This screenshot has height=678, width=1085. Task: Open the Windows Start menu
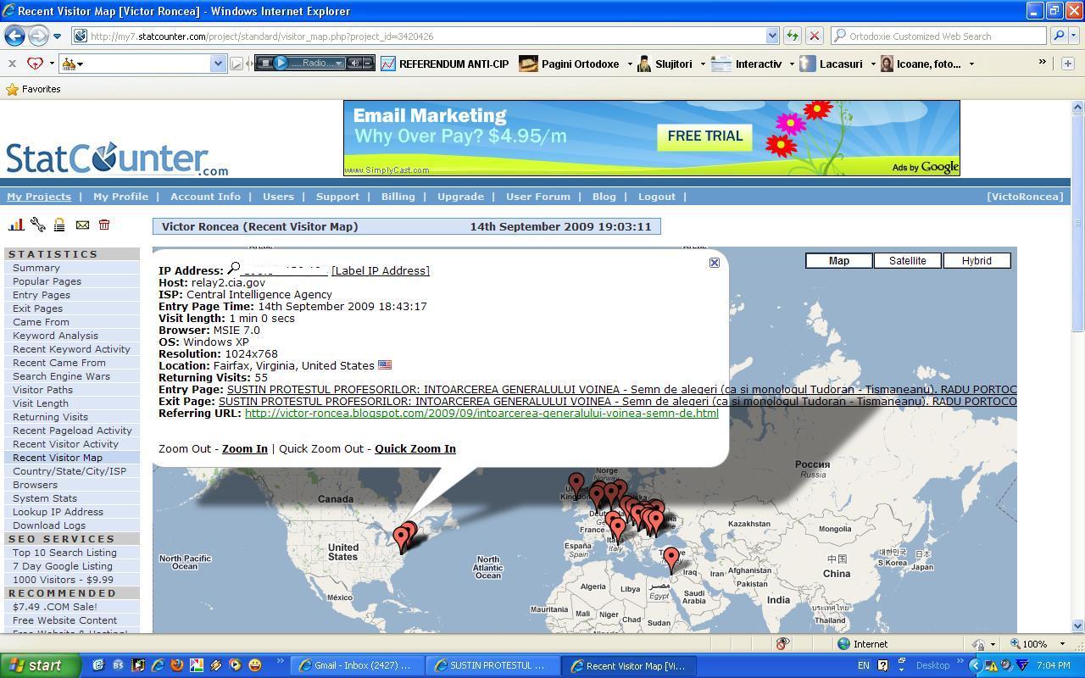(x=41, y=665)
